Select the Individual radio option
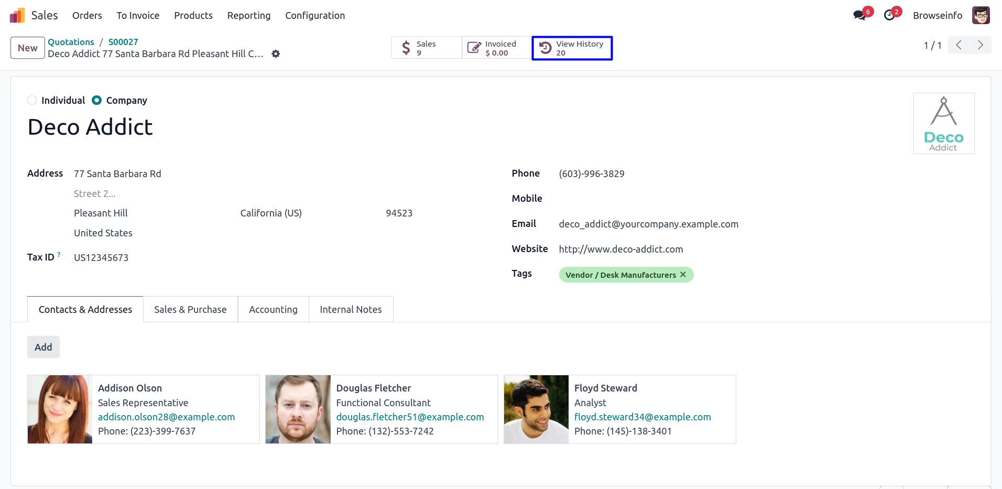1002x489 pixels. point(32,100)
